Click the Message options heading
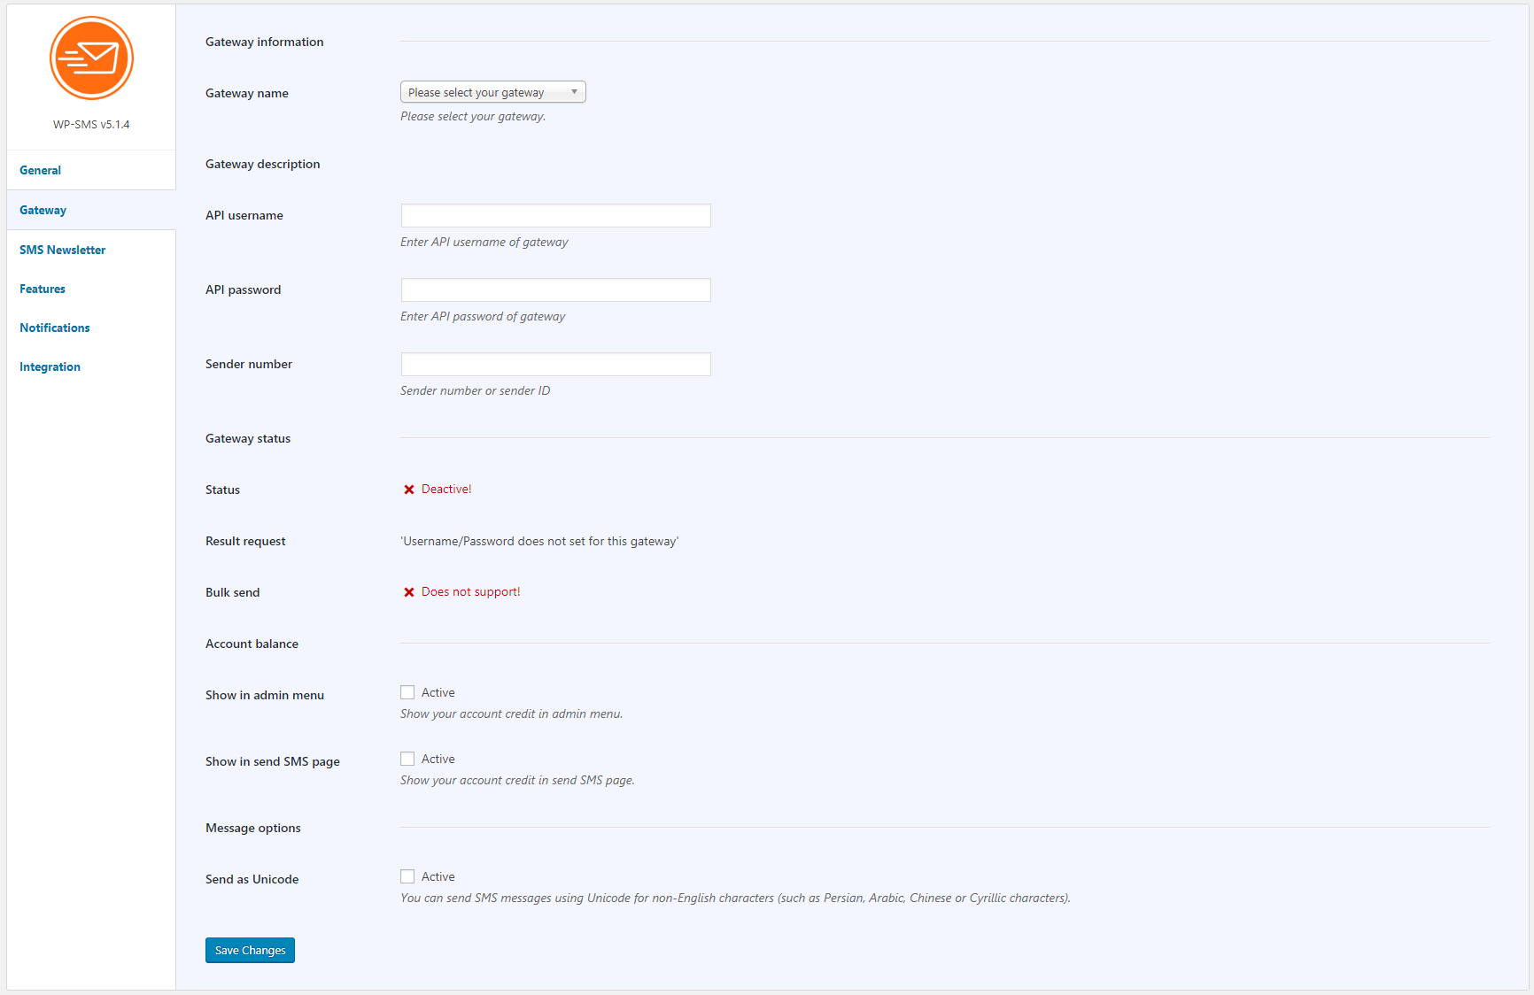This screenshot has width=1534, height=995. point(253,828)
